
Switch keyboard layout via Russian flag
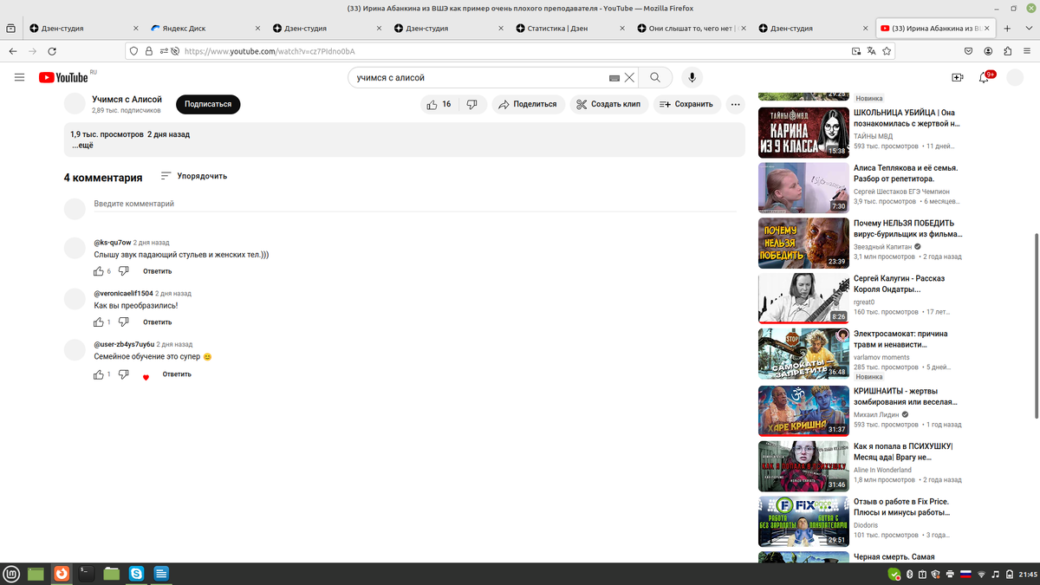[965, 575]
